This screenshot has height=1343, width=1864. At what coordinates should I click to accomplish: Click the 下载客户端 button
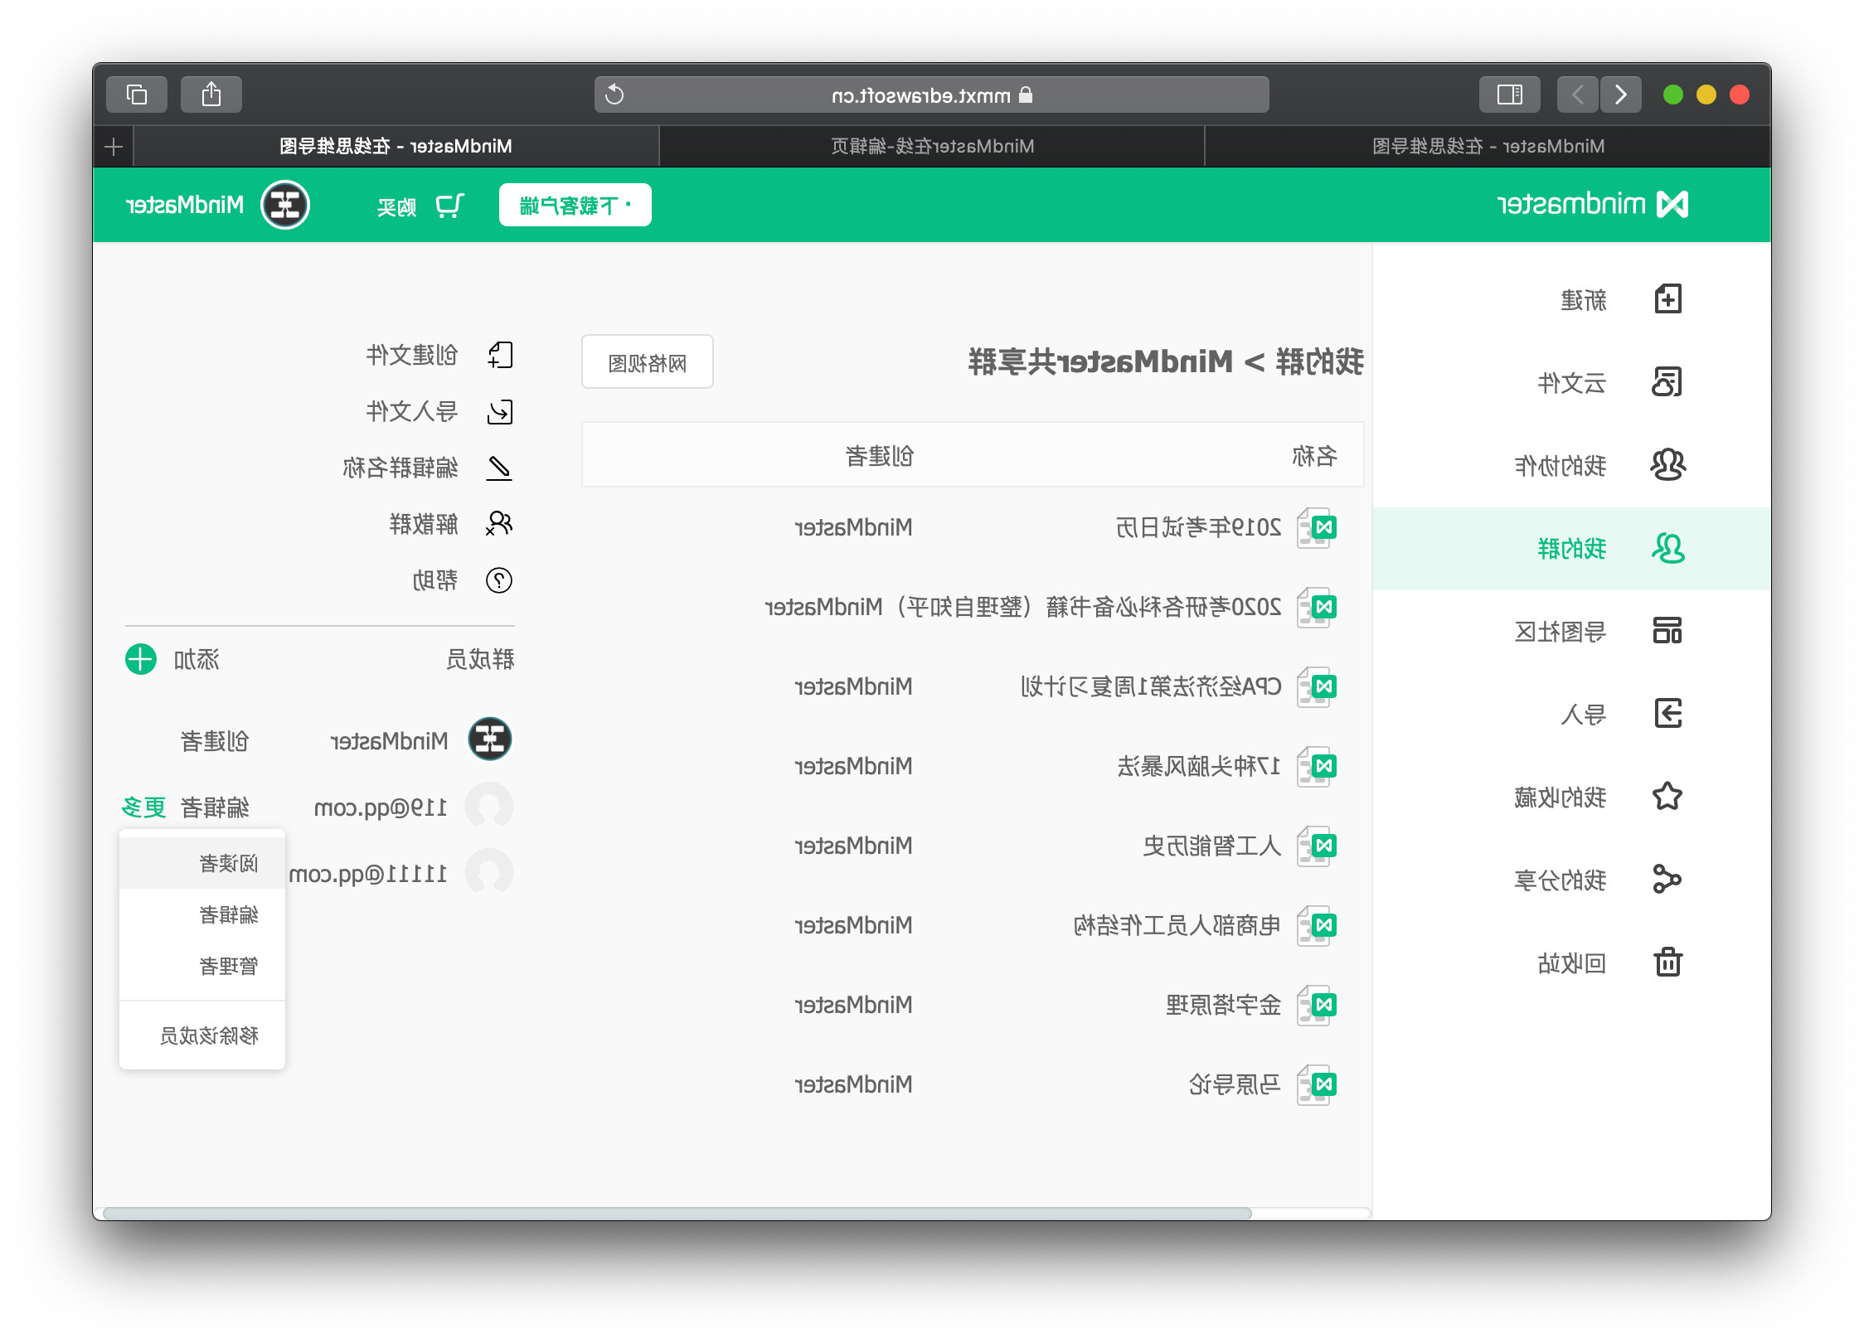coord(575,206)
